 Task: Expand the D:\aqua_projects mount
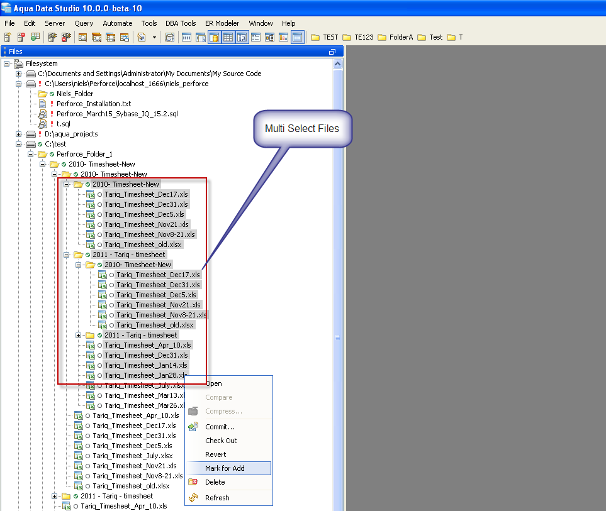pos(18,134)
